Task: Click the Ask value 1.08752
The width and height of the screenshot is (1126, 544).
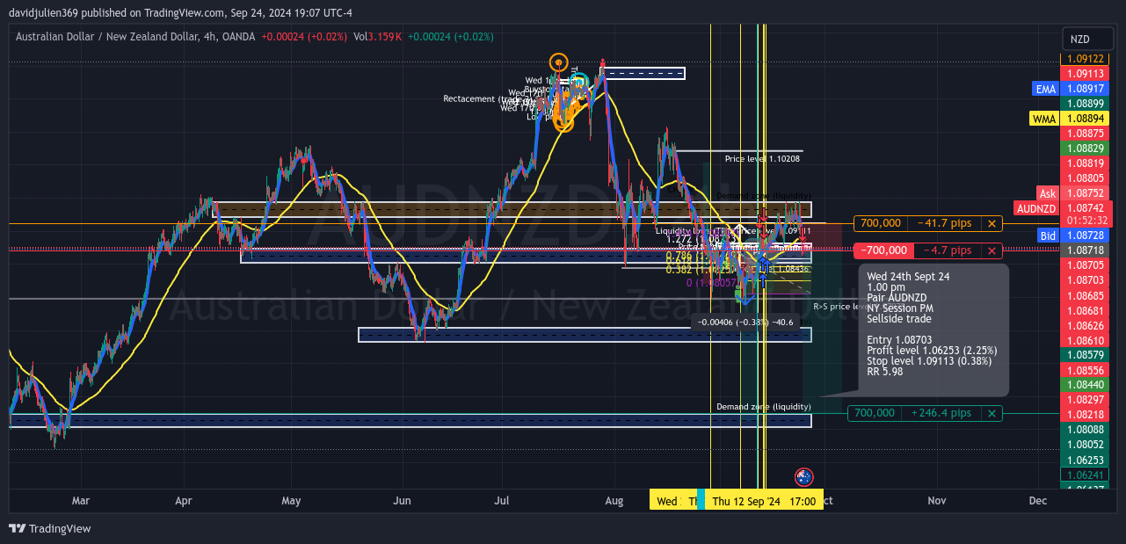Action: point(1086,193)
